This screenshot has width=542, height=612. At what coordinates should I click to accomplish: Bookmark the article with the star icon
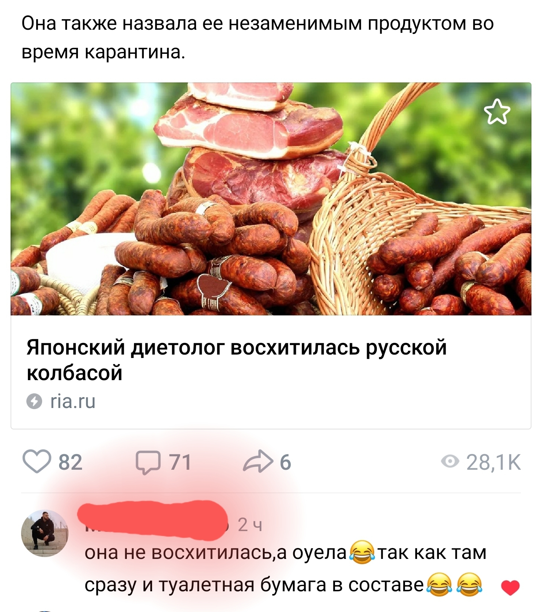tap(497, 111)
